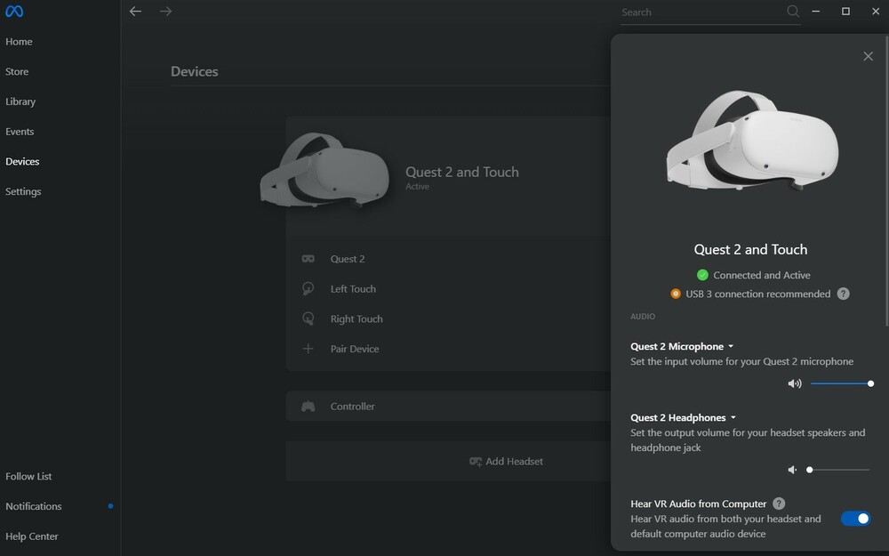Close the Quest 2 details panel
The height and width of the screenshot is (556, 889).
pos(868,56)
